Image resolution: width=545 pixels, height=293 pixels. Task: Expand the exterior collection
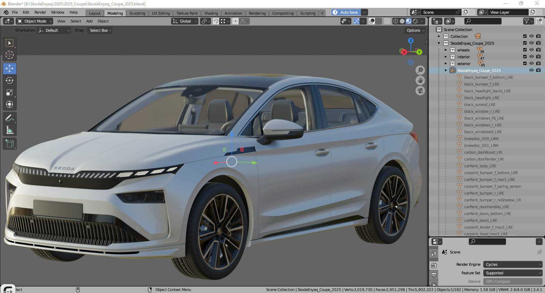(446, 64)
